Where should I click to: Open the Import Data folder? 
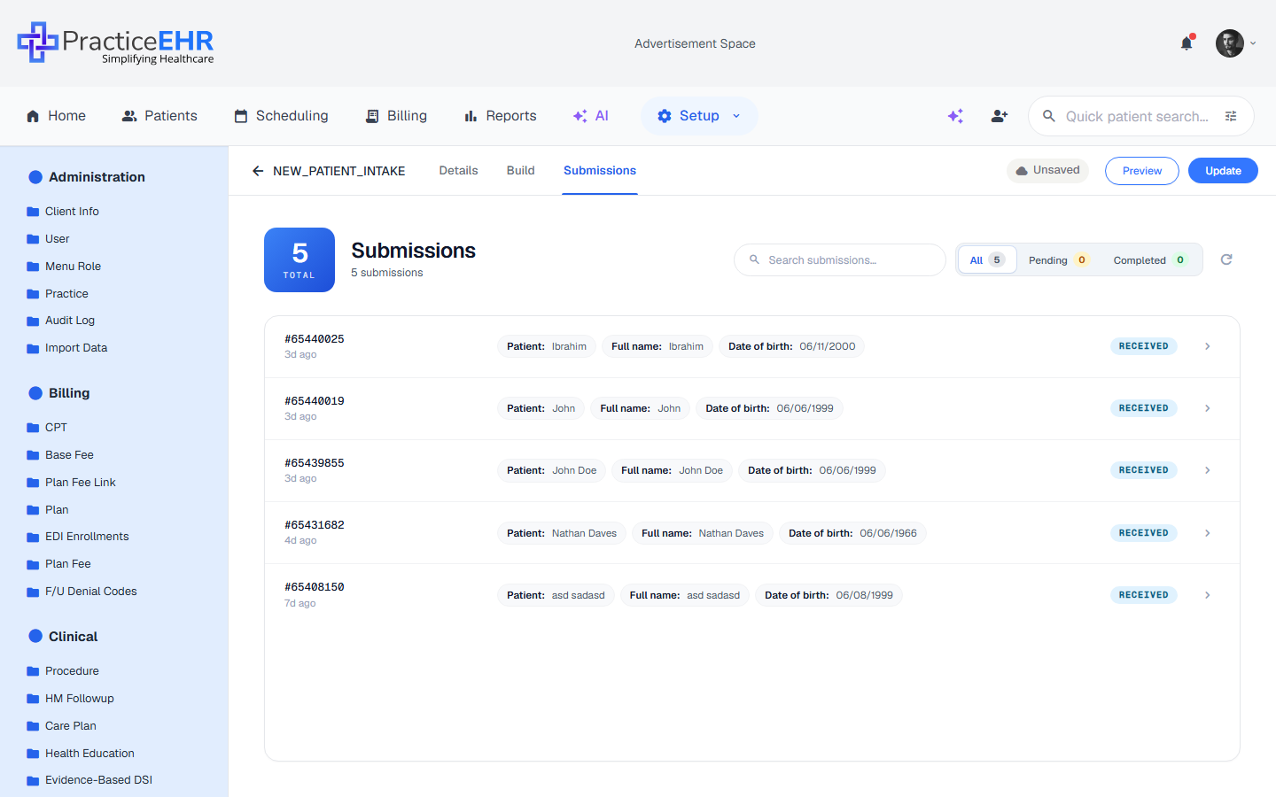(67, 348)
